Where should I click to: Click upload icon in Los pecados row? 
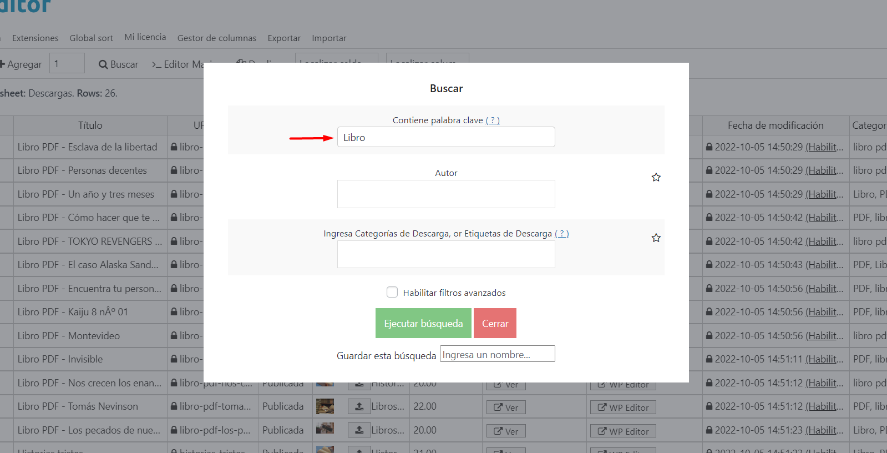(x=359, y=430)
